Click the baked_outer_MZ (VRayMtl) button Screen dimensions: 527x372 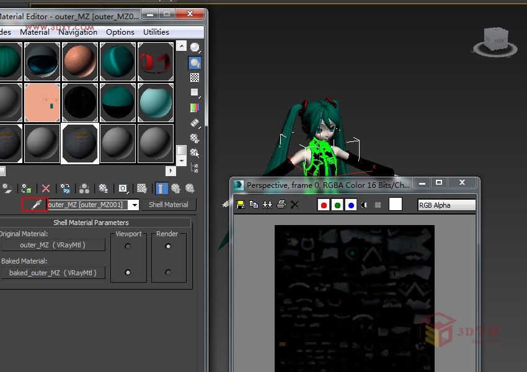click(53, 273)
